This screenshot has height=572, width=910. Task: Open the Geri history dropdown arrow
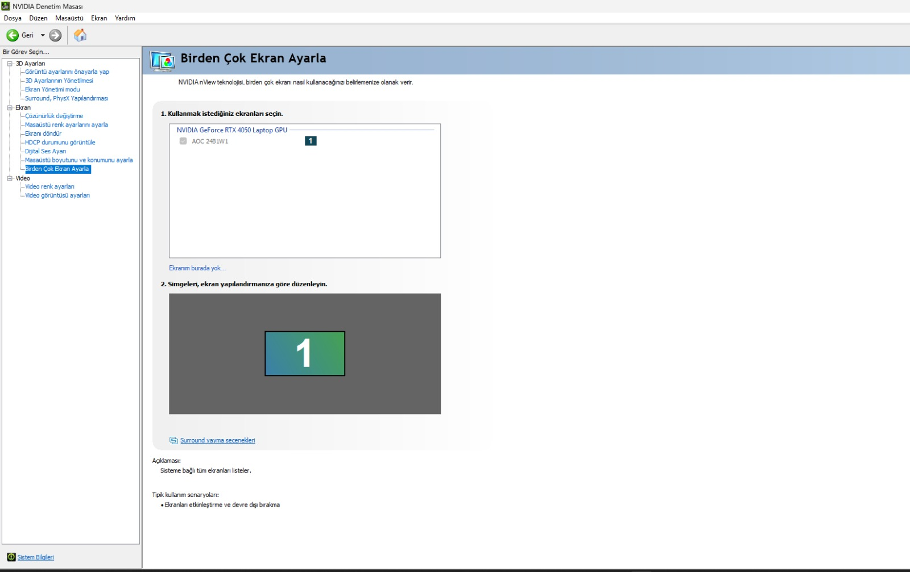pos(43,35)
